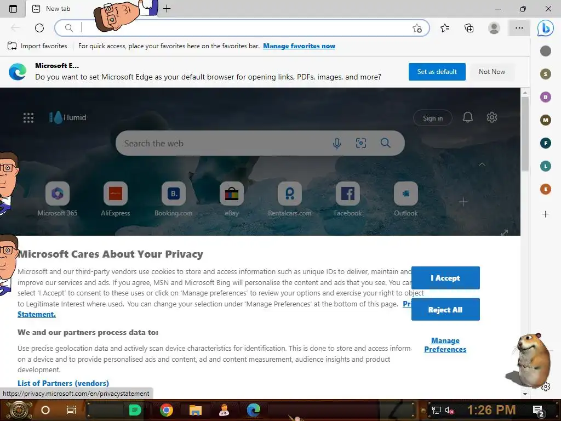The width and height of the screenshot is (561, 421).
Task: Open List of Partners (vendors) link
Action: tap(64, 383)
